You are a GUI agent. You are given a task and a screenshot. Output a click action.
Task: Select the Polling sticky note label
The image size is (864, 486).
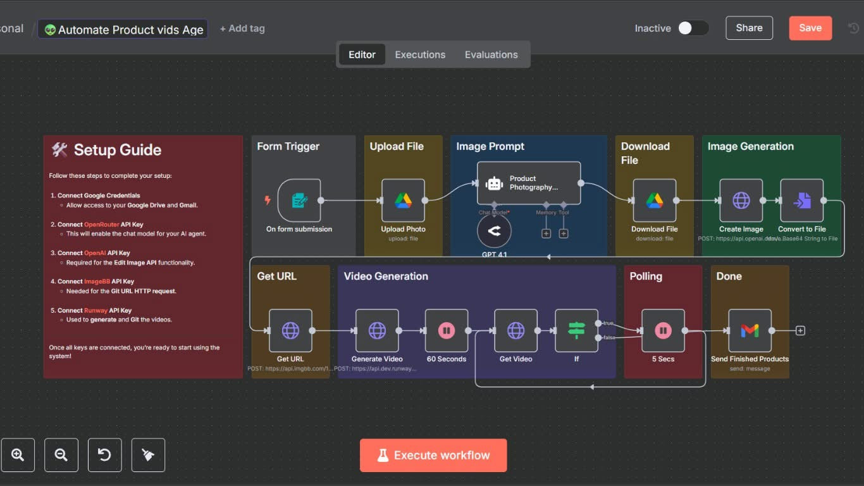646,276
